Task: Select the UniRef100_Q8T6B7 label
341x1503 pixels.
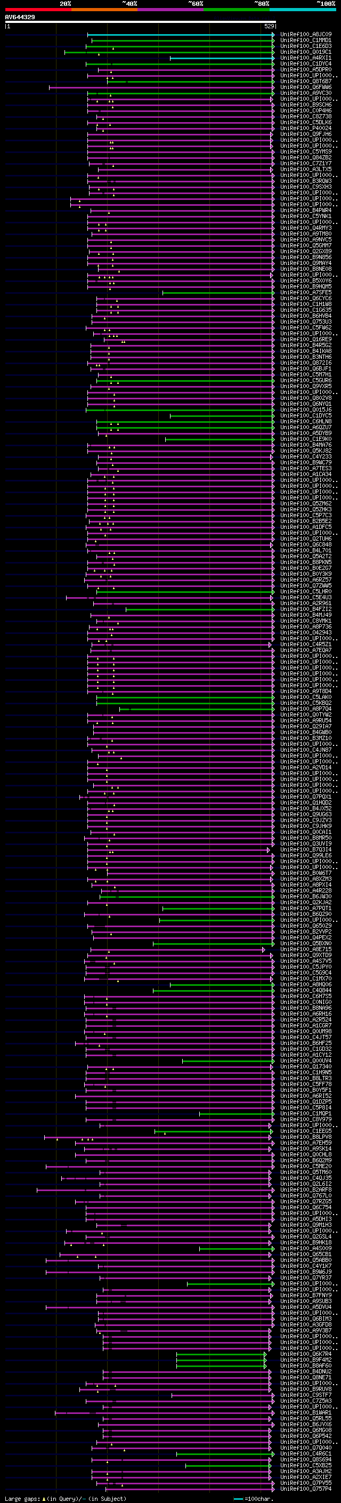Action: tap(305, 81)
